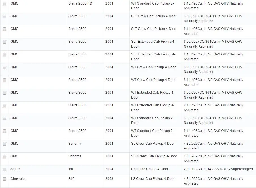Select 6.0L engine cell in Sierra 3500 WT Standard Cab row

(219, 120)
